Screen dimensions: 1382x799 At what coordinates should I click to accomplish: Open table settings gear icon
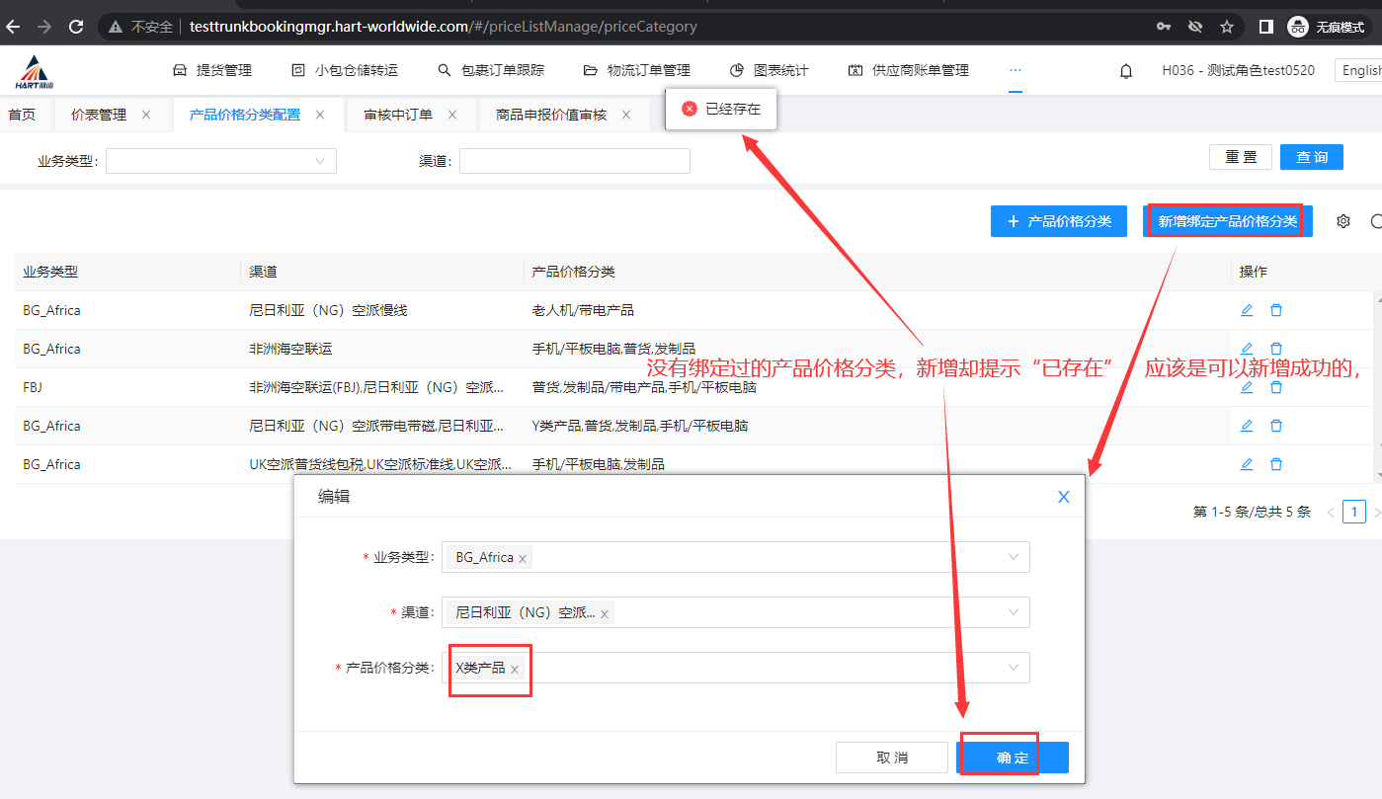1342,221
